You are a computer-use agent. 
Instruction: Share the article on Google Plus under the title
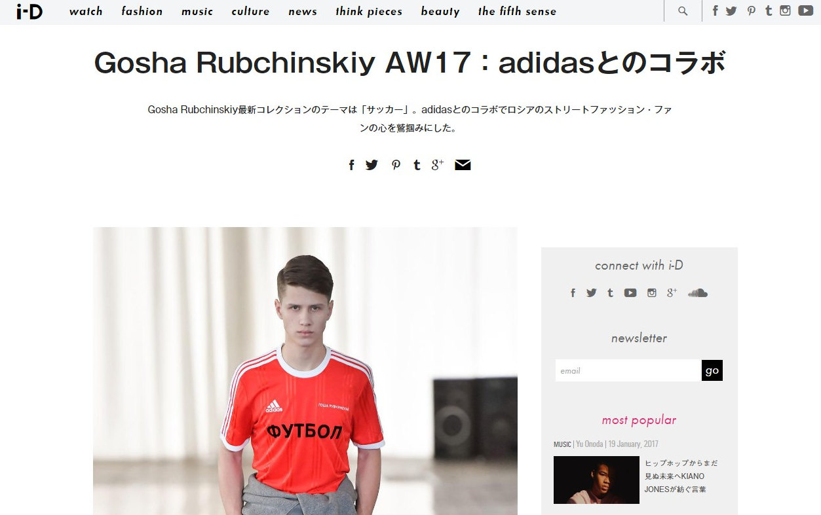[x=438, y=165]
